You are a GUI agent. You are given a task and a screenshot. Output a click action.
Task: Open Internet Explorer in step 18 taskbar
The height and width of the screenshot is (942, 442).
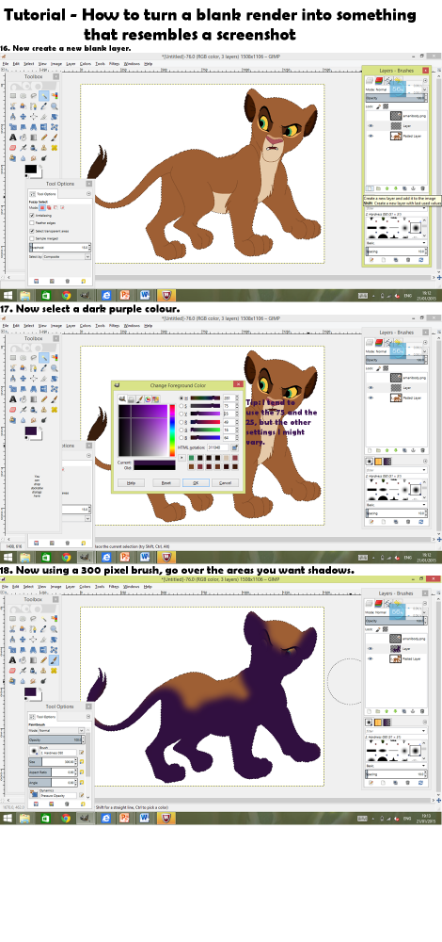[x=106, y=818]
